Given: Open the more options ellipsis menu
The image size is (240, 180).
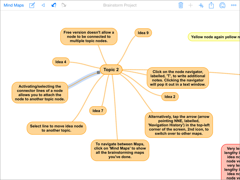Looking at the screenshot, I should click(x=234, y=5).
